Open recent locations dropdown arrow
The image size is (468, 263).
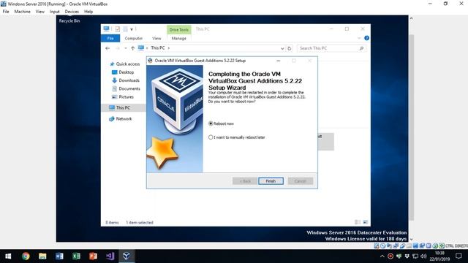click(126, 48)
